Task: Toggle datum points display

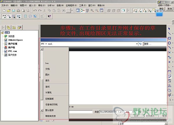Action: point(145,11)
